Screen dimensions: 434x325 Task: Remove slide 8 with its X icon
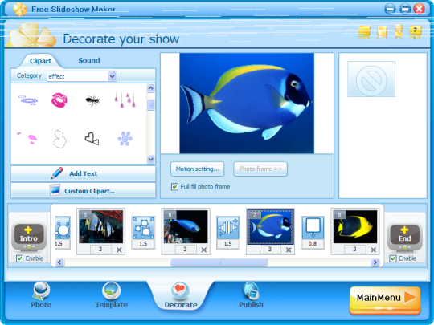click(374, 250)
